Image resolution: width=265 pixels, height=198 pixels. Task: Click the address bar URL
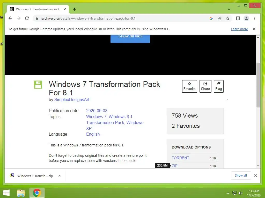point(88,18)
